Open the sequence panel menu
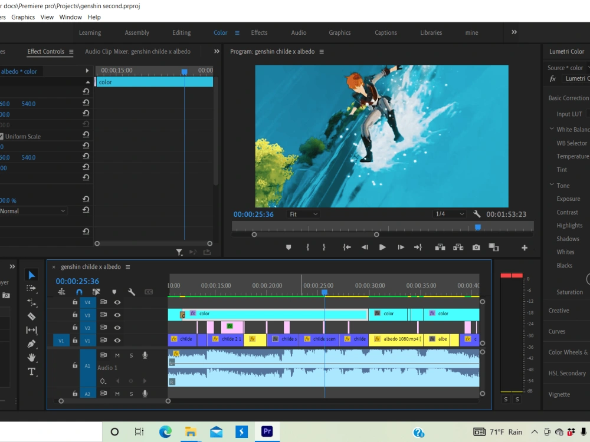590x442 pixels. coord(127,267)
